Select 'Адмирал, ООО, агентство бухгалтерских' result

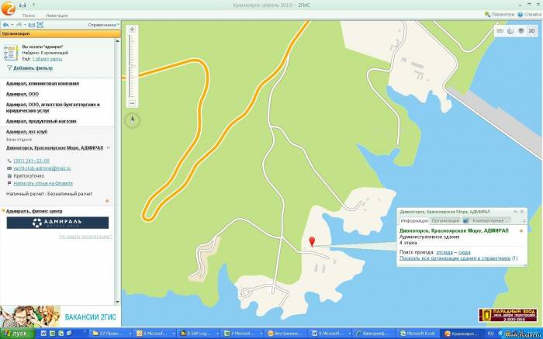pos(53,108)
